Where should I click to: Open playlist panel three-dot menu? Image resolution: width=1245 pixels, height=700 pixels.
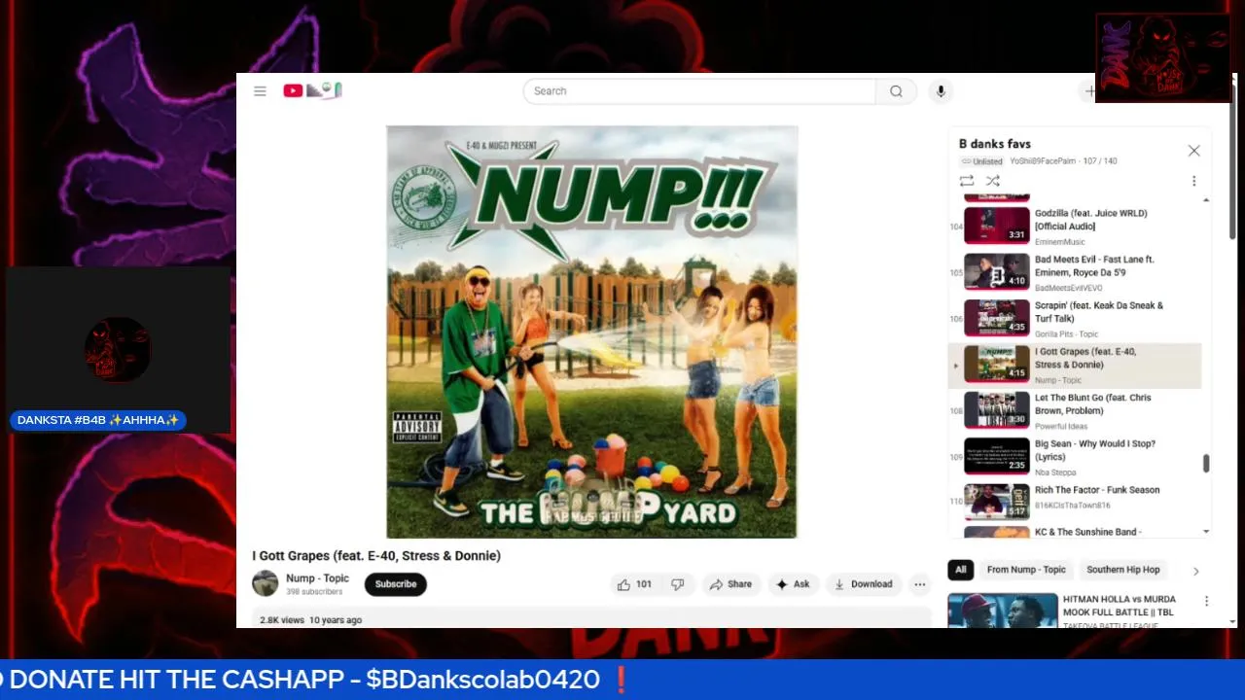[1193, 181]
